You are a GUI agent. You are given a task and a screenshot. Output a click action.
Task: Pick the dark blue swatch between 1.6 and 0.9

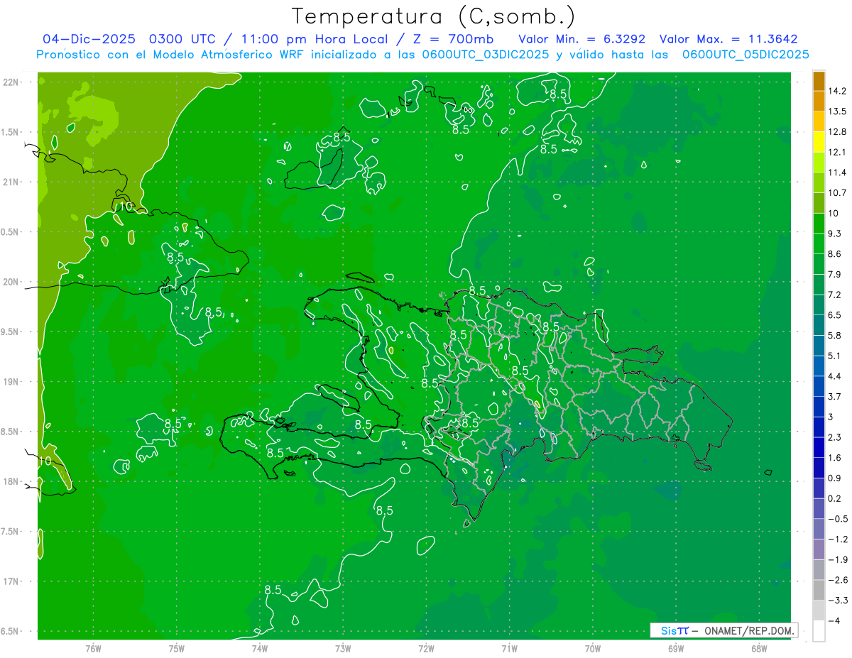pyautogui.click(x=819, y=468)
